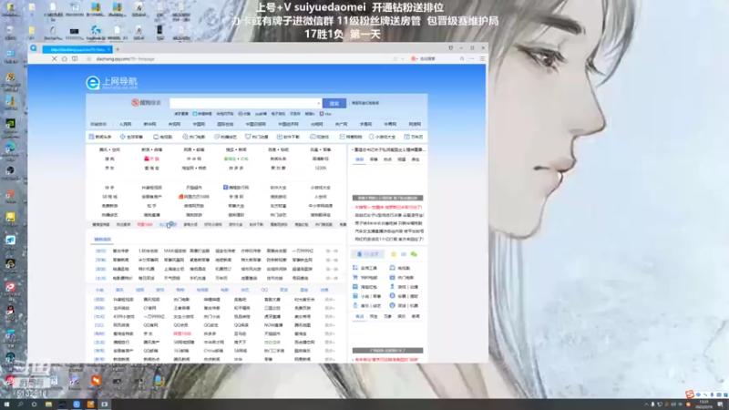
Task: Open the browser skin icon in title bar
Action: pos(450,48)
